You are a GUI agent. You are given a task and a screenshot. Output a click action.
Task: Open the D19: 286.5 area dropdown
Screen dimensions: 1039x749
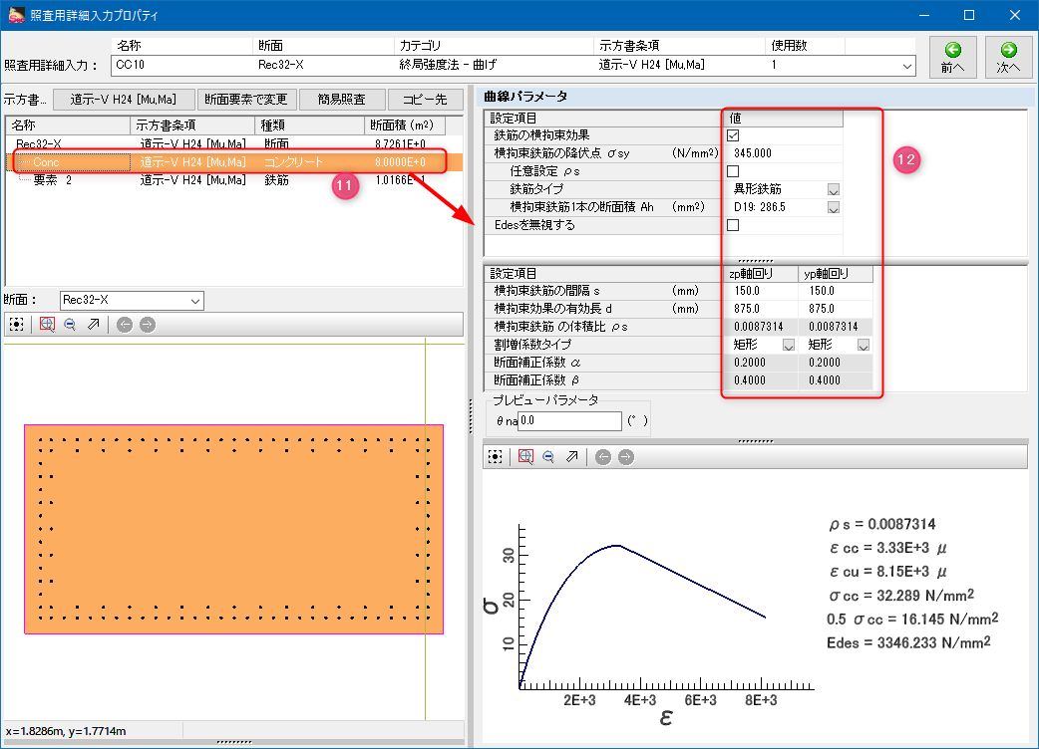[834, 208]
